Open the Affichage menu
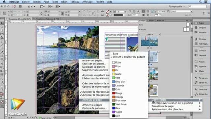The height and width of the screenshot is (119, 211). click(87, 2)
